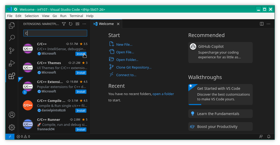Viewport: 280px width, 145px height.
Task: Select the Welcome editor tab
Action: click(x=106, y=24)
